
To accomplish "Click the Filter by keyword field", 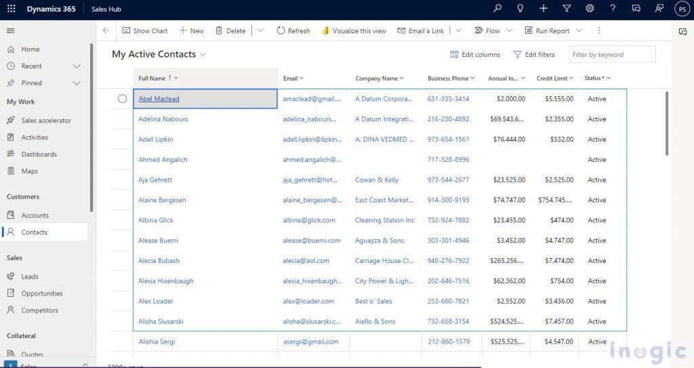I will [612, 54].
